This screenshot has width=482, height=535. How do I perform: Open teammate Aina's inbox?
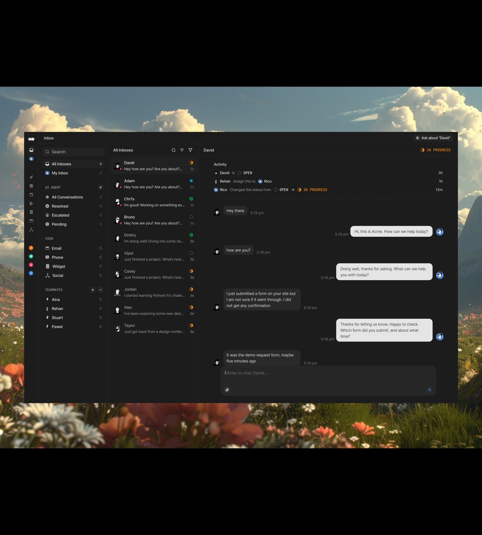[74, 300]
